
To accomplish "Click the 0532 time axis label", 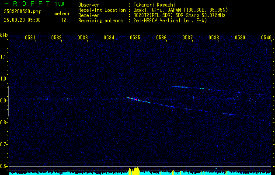I will click(56, 37).
